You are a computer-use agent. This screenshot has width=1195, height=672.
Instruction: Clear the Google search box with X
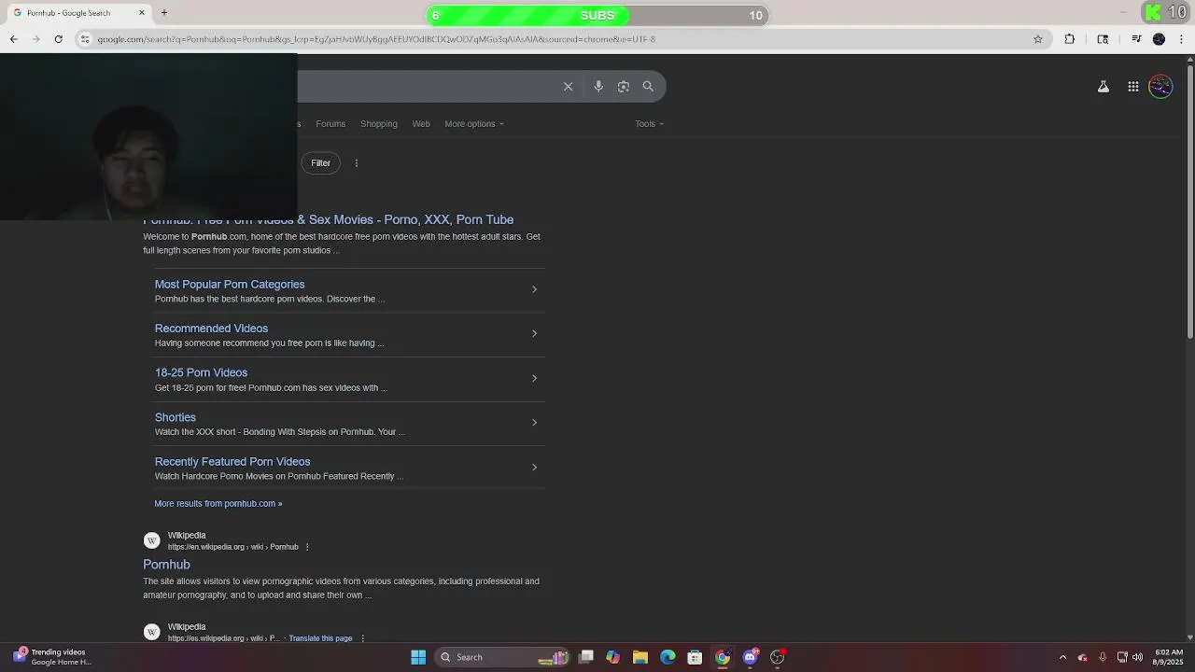point(568,86)
